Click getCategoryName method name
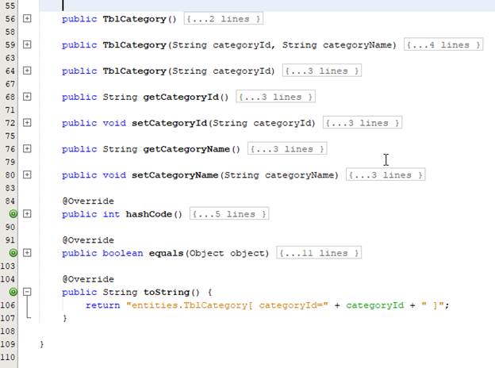495x368 pixels. coord(186,149)
